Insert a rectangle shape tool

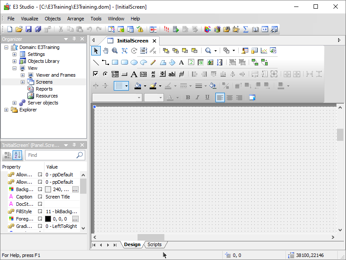[115, 62]
